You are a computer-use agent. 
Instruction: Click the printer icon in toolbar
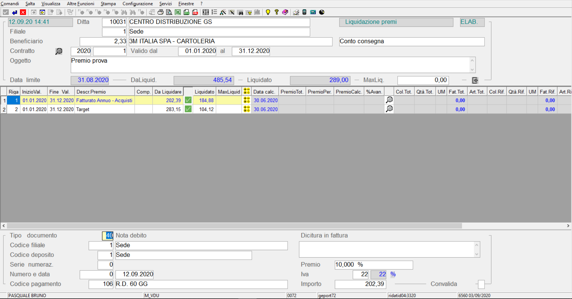click(161, 12)
